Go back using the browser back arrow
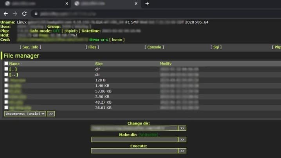This screenshot has height=158, width=281. coord(6,14)
